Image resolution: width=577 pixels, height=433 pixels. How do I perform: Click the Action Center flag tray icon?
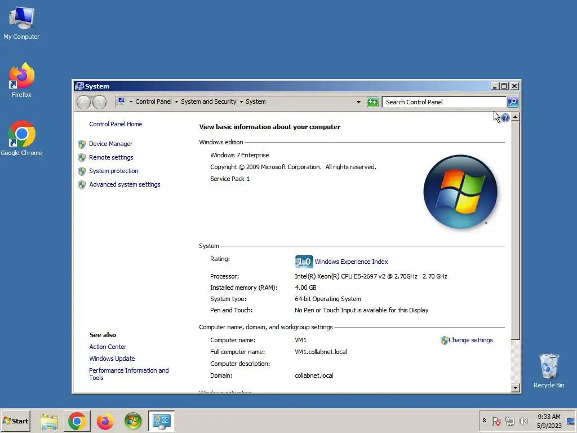coord(496,421)
